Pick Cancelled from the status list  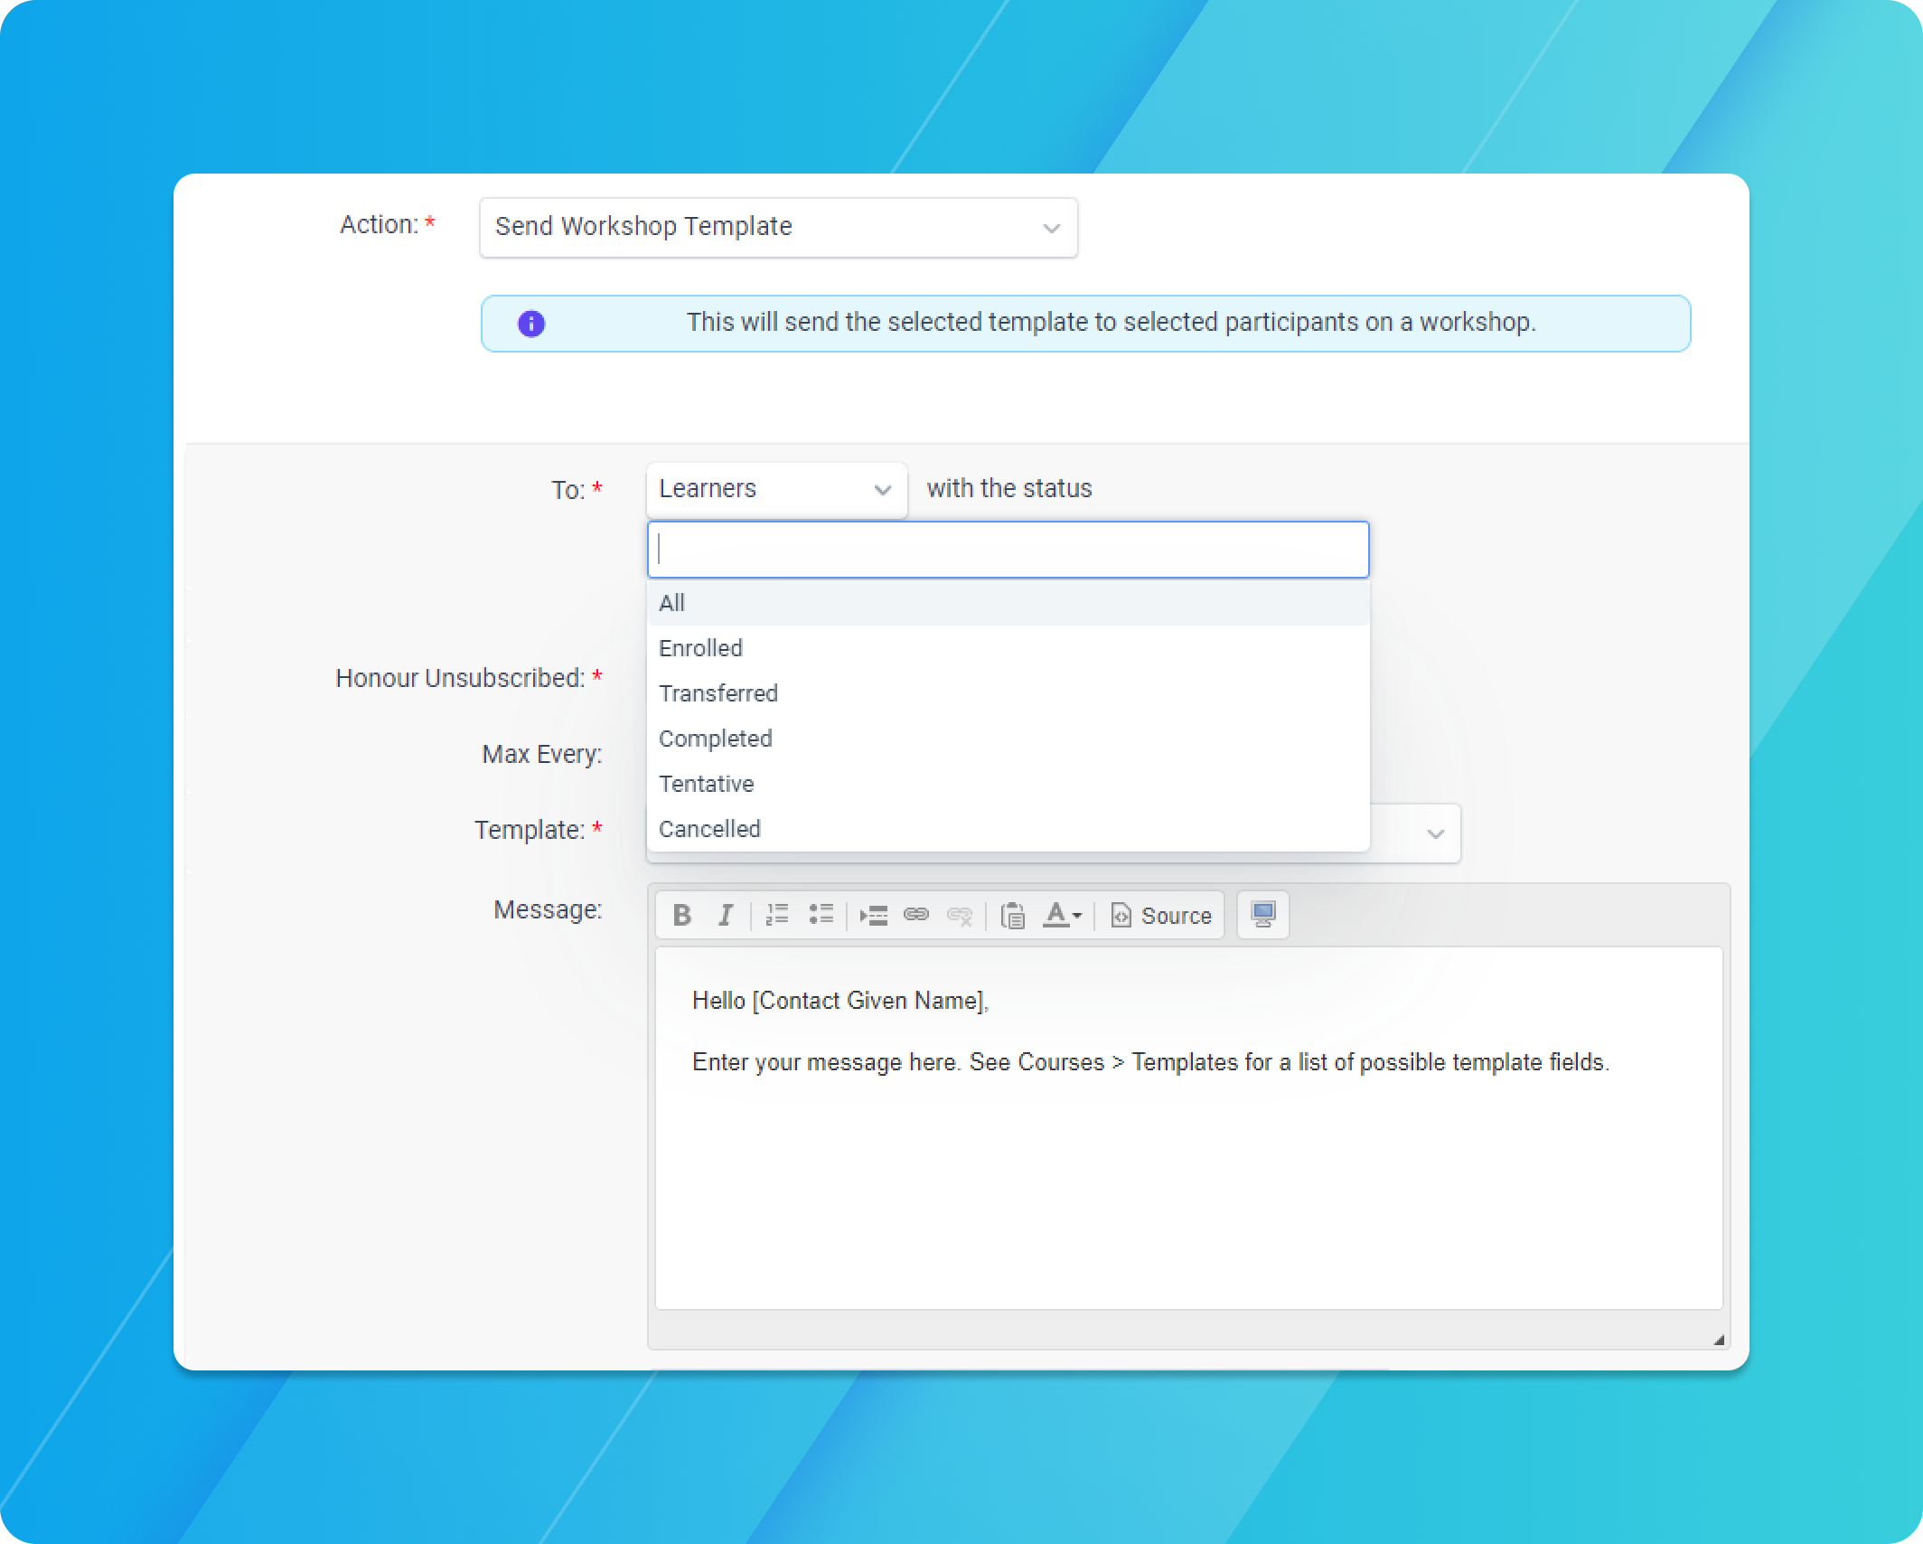pyautogui.click(x=1008, y=829)
